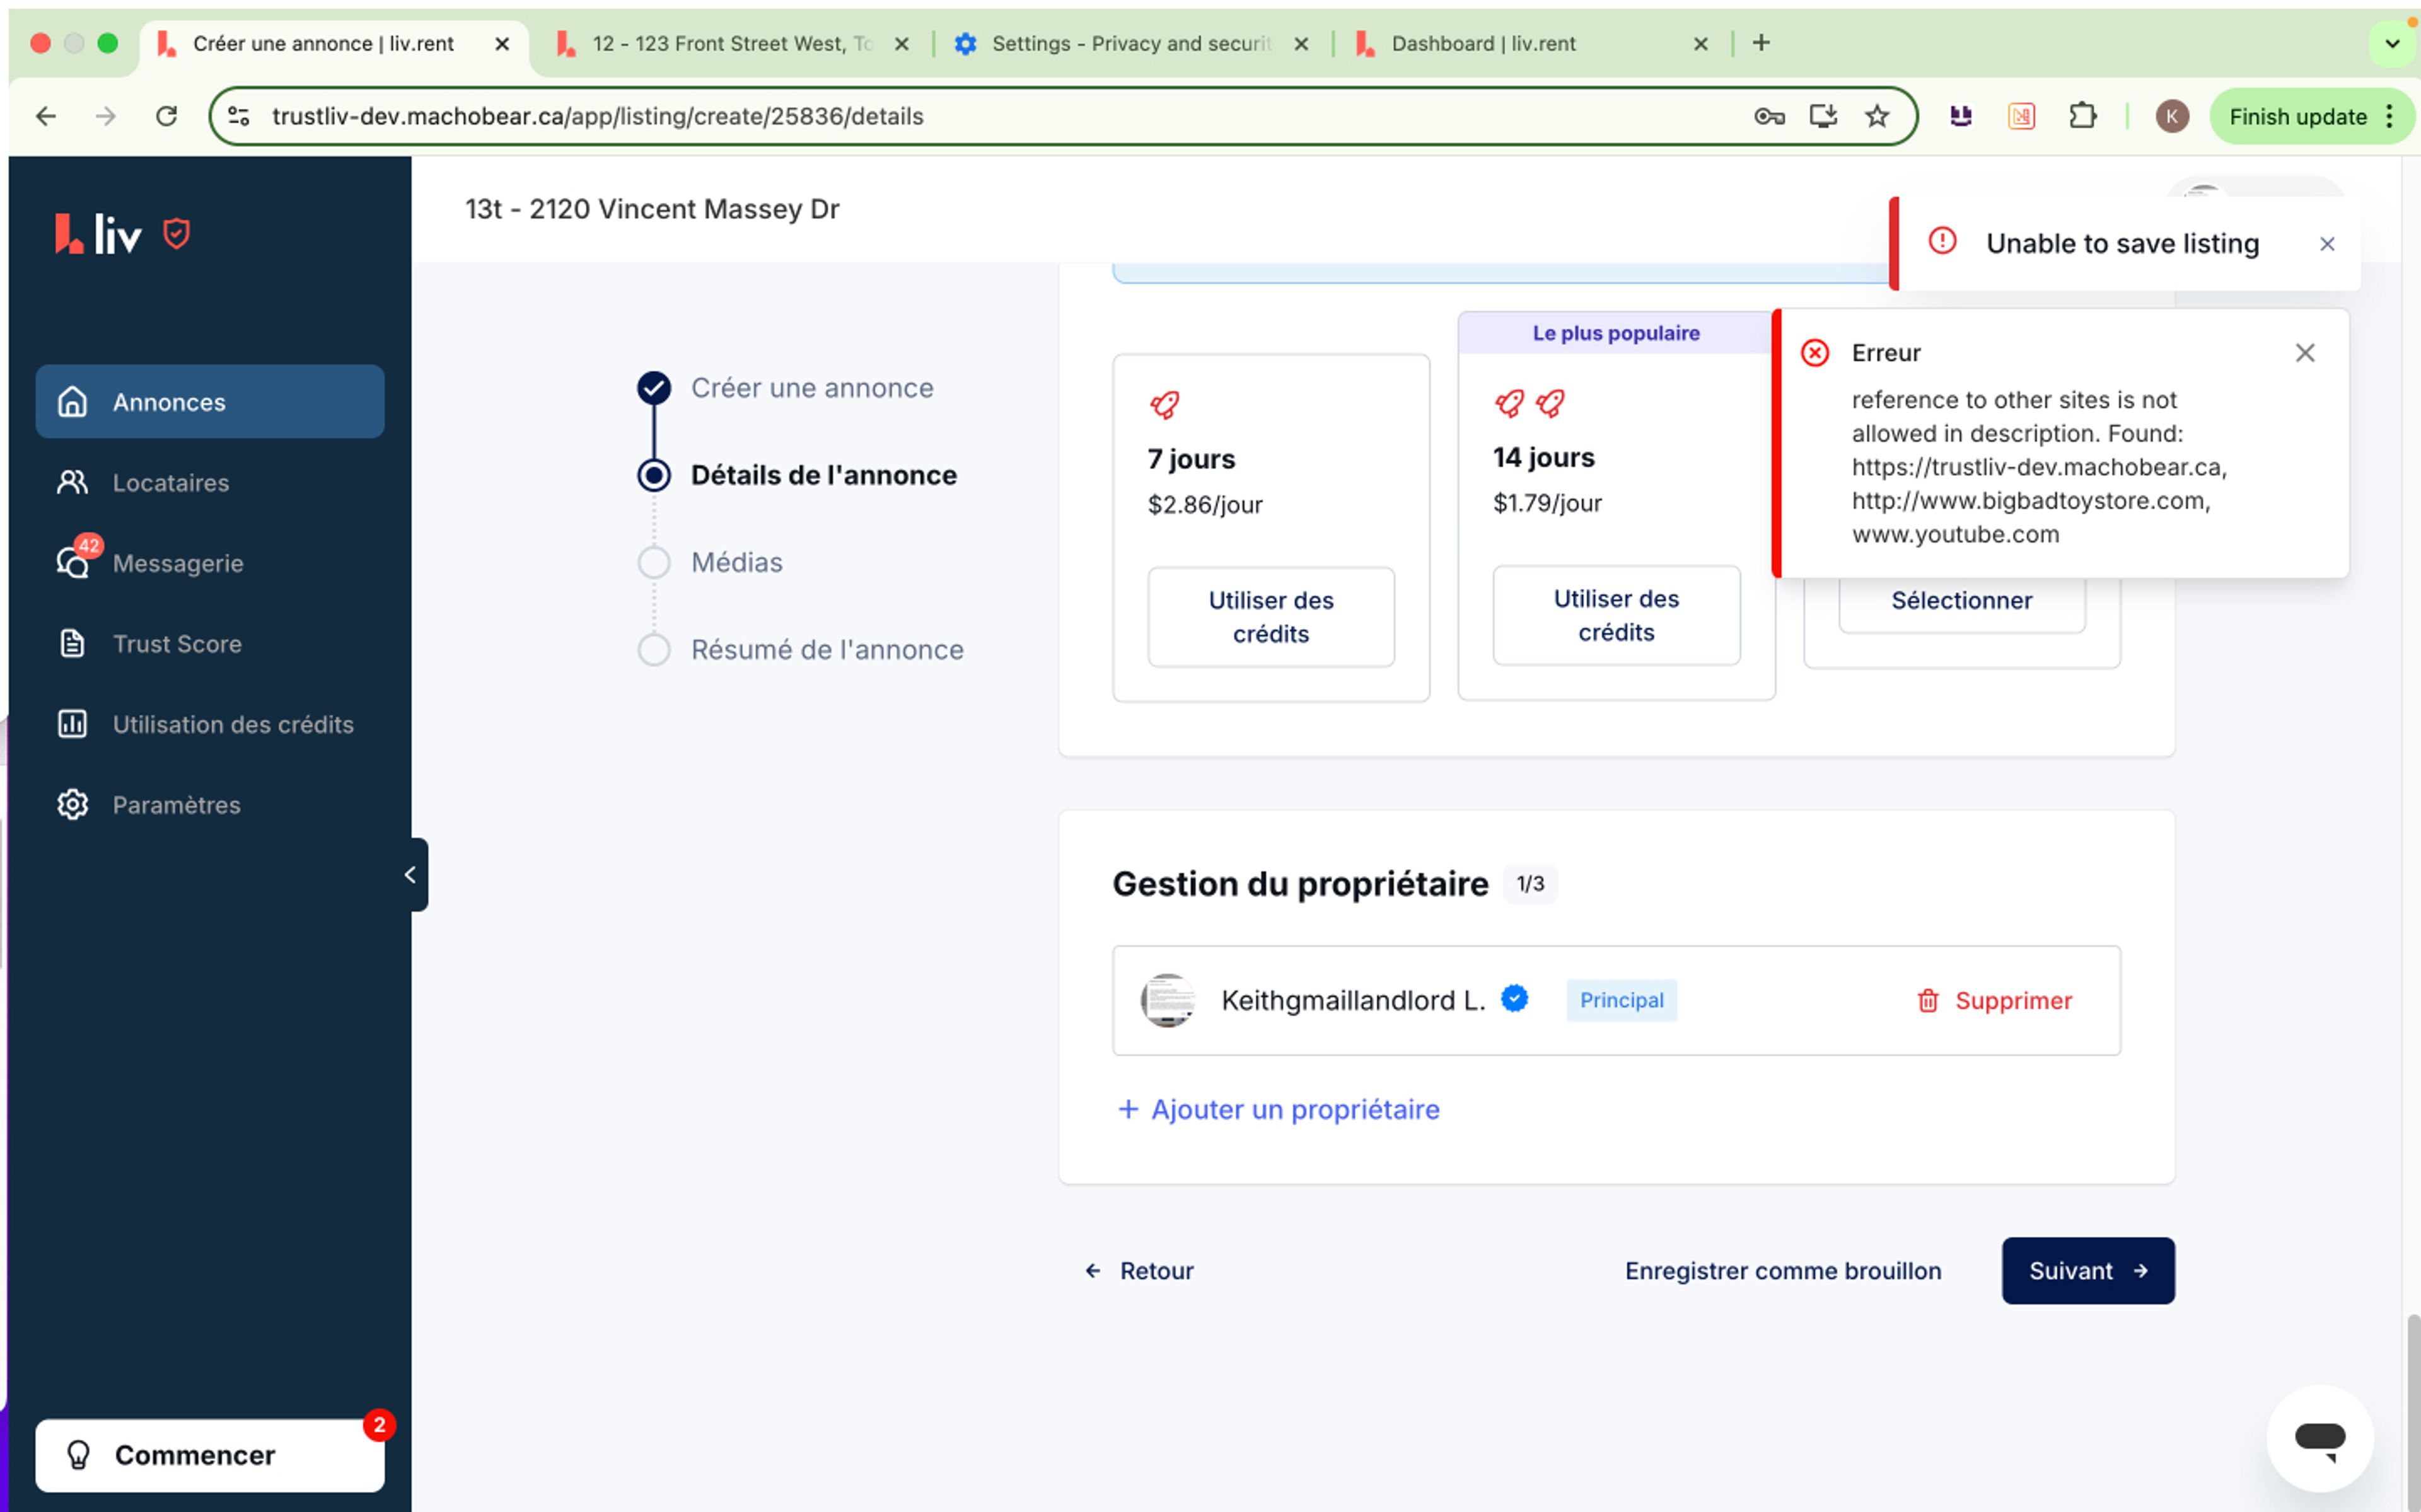Open Chrome tab search dropdown arrow
The height and width of the screenshot is (1512, 2421).
[x=2391, y=43]
